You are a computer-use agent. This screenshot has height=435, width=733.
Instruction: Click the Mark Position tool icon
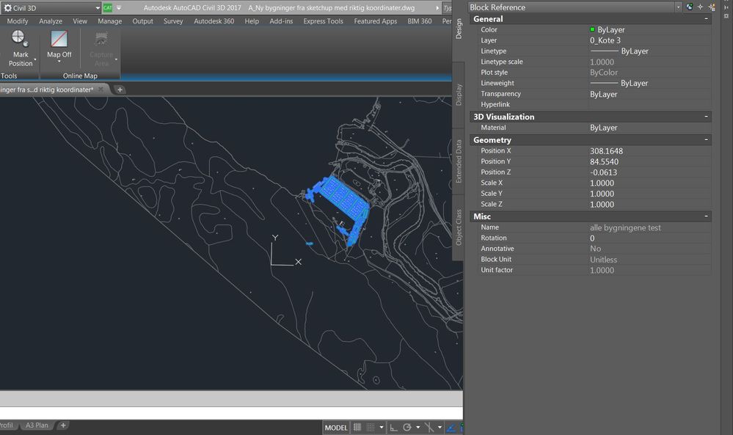click(20, 38)
